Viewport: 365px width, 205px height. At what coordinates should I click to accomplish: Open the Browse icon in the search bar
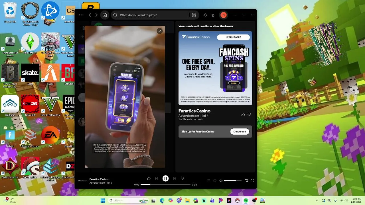pos(194,15)
